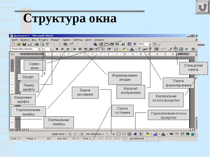
Task: Run the ABC spelling check icon
Action: pyautogui.click(x=47, y=44)
